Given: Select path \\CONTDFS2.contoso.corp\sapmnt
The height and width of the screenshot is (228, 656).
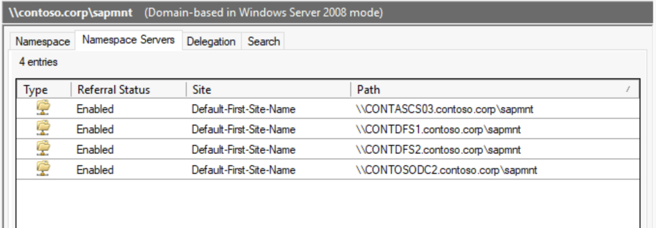Looking at the screenshot, I should pos(438,150).
